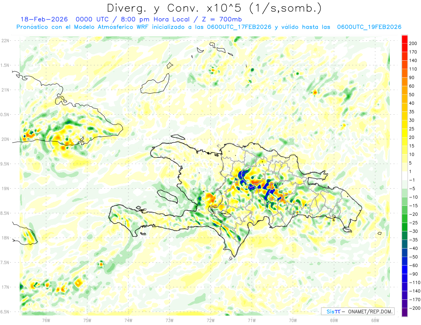Click the "68W" longitude label
The height and width of the screenshot is (325, 421).
click(x=375, y=320)
